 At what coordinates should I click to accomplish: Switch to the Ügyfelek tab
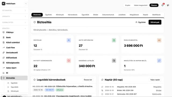click(x=48, y=15)
